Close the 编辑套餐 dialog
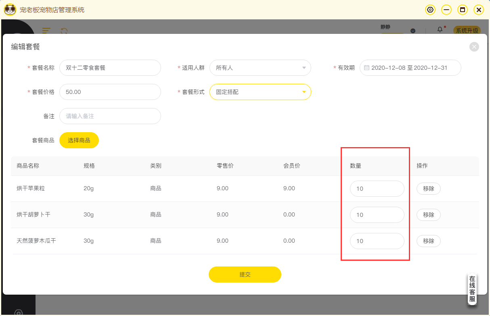 [474, 47]
